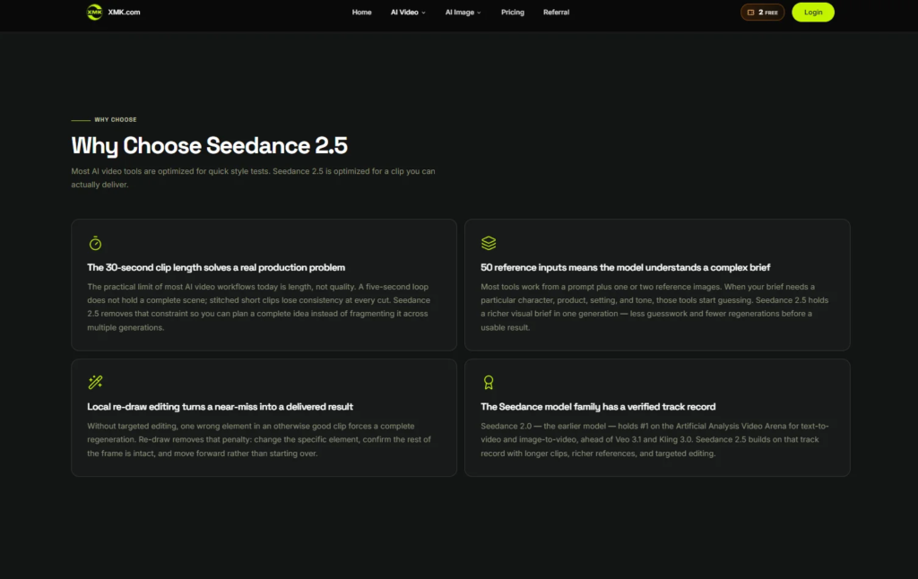This screenshot has width=918, height=579.
Task: Click the Login button
Action: coord(812,13)
